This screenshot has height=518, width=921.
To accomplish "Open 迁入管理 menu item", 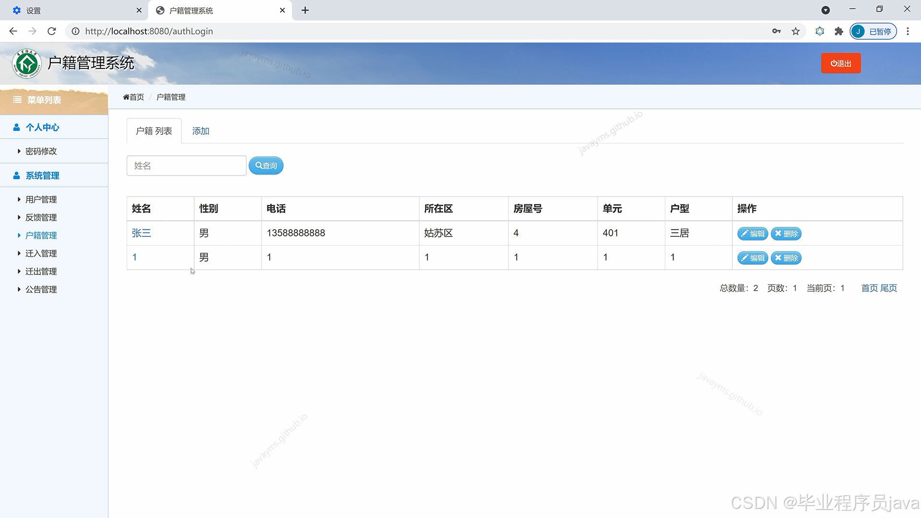I will [41, 253].
